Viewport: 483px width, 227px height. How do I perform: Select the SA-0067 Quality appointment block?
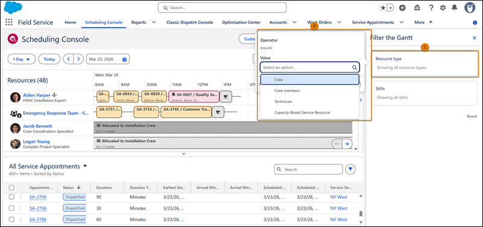(x=194, y=96)
